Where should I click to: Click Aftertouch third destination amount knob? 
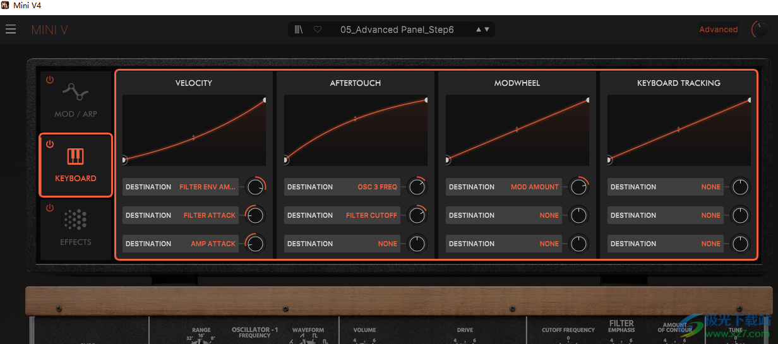coord(417,244)
